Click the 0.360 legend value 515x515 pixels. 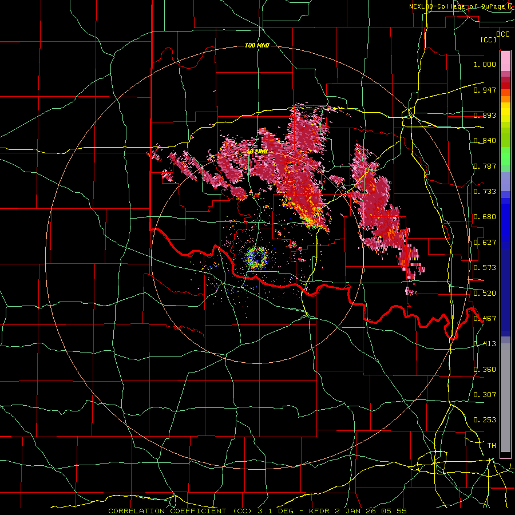tap(485, 370)
